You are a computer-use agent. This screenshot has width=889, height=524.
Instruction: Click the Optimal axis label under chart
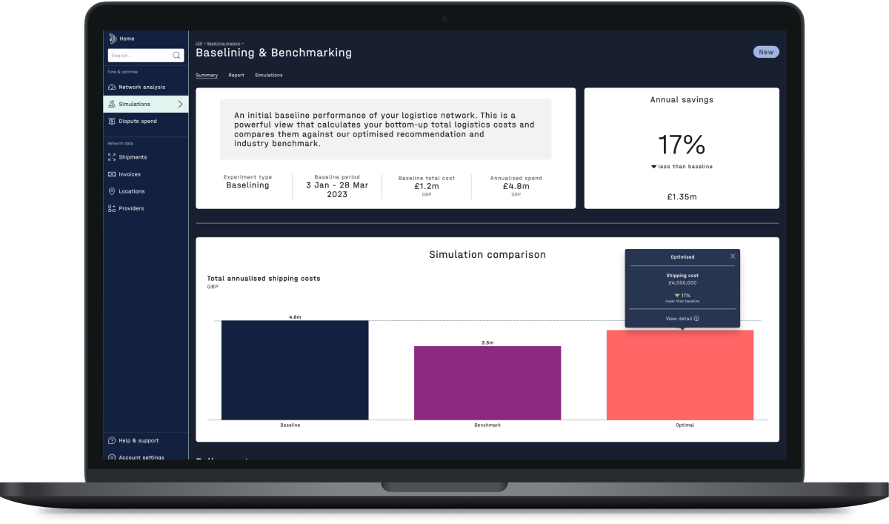[685, 425]
